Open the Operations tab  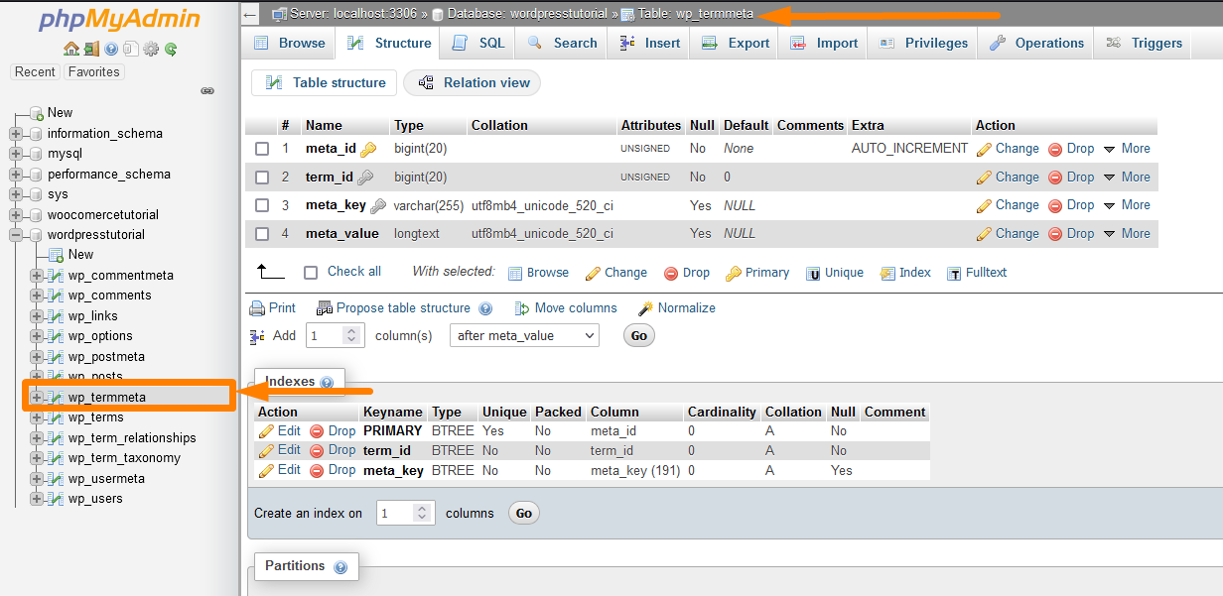click(x=1036, y=43)
